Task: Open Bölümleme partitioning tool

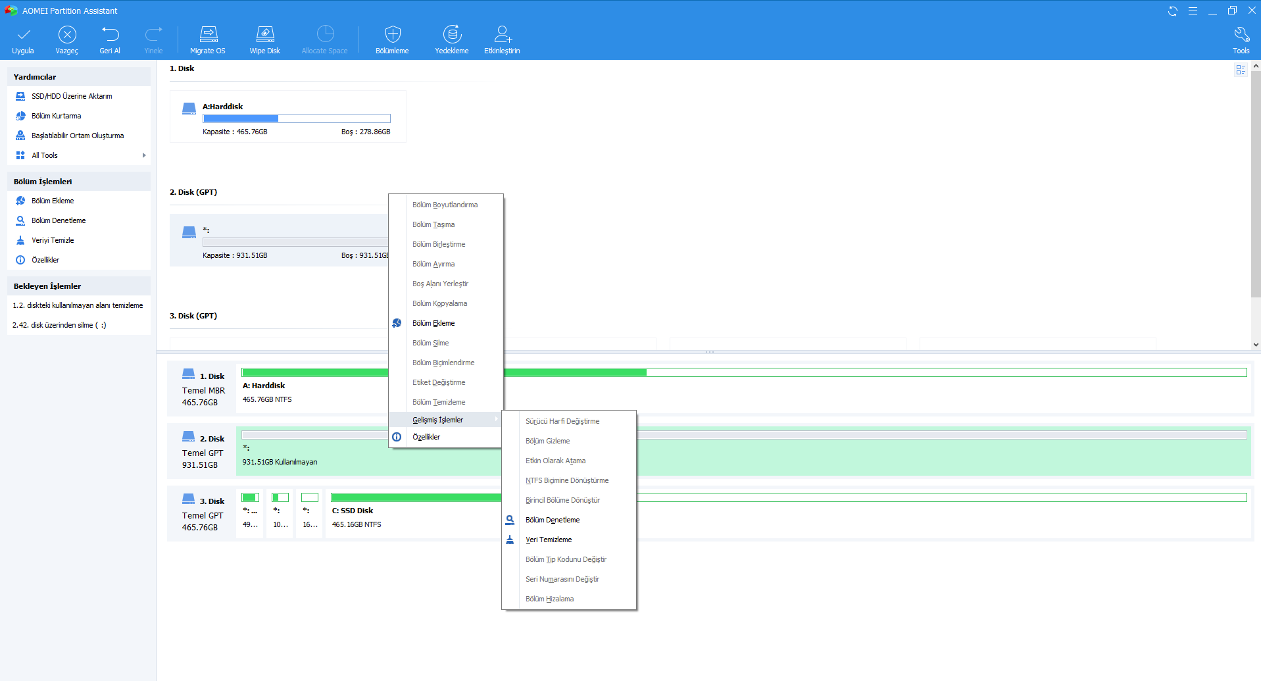Action: (x=393, y=40)
